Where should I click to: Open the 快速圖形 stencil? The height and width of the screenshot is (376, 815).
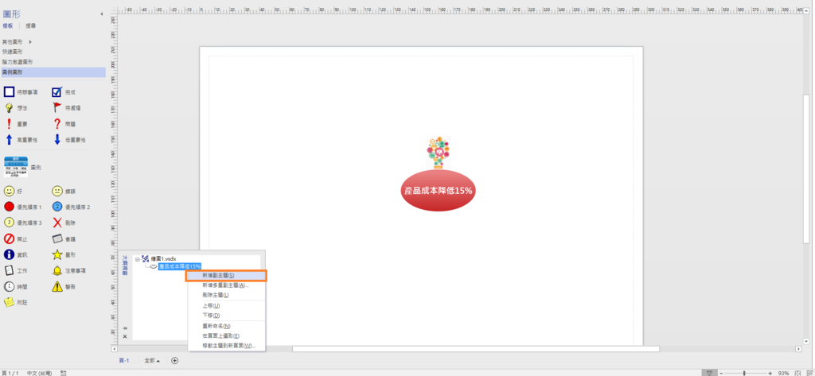pyautogui.click(x=13, y=52)
